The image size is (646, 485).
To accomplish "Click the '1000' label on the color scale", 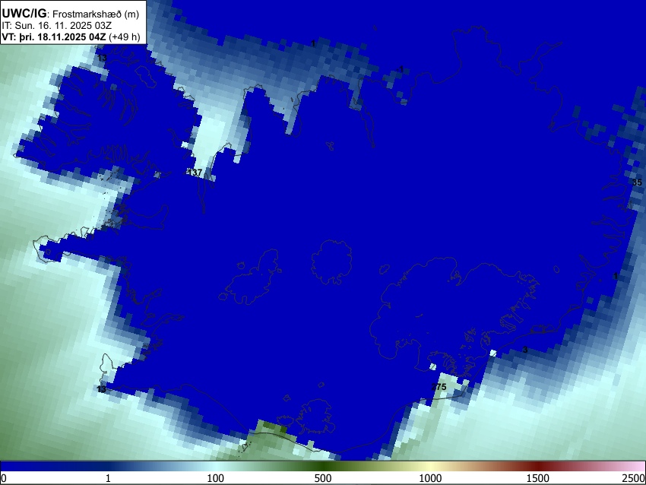I will pyautogui.click(x=430, y=478).
